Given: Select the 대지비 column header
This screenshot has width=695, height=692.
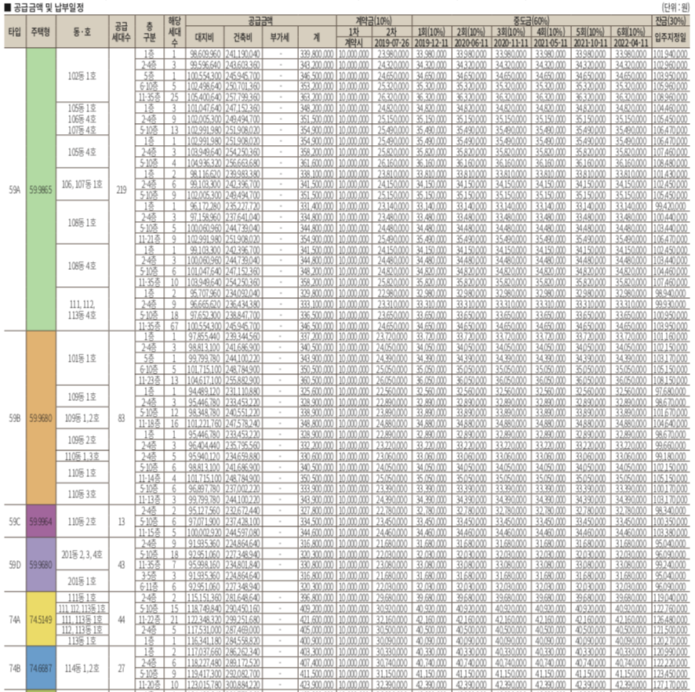Looking at the screenshot, I should tap(205, 37).
